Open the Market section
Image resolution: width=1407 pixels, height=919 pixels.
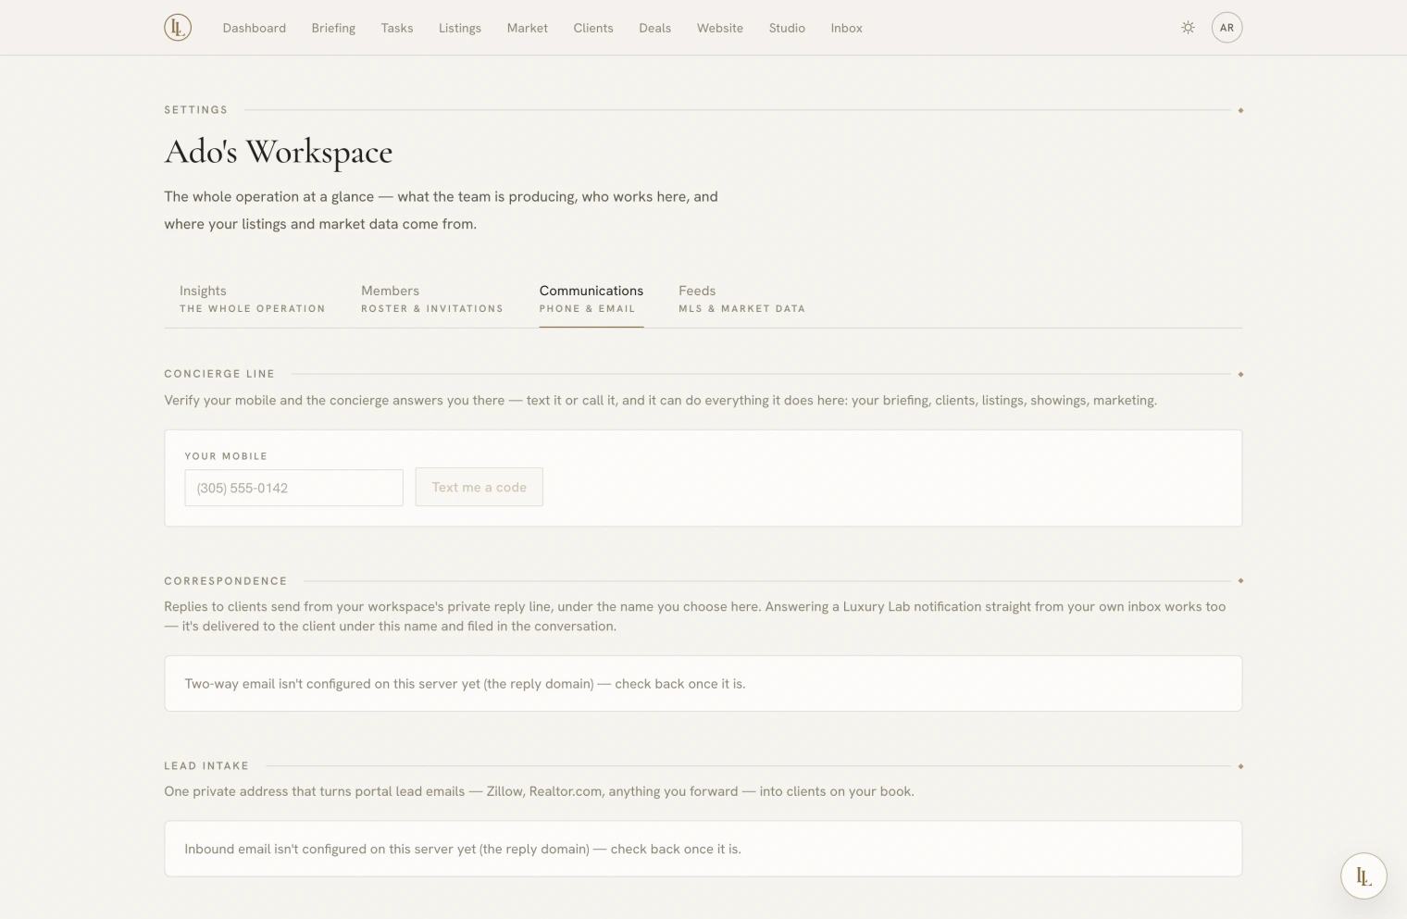(528, 28)
